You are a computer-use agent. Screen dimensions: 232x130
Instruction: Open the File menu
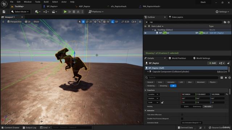[12, 2]
